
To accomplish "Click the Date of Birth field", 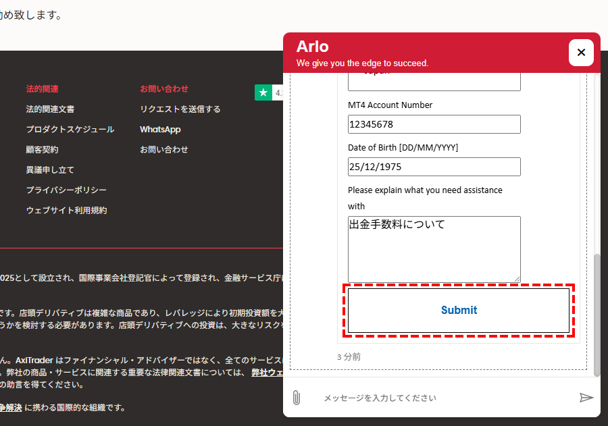I will [434, 167].
